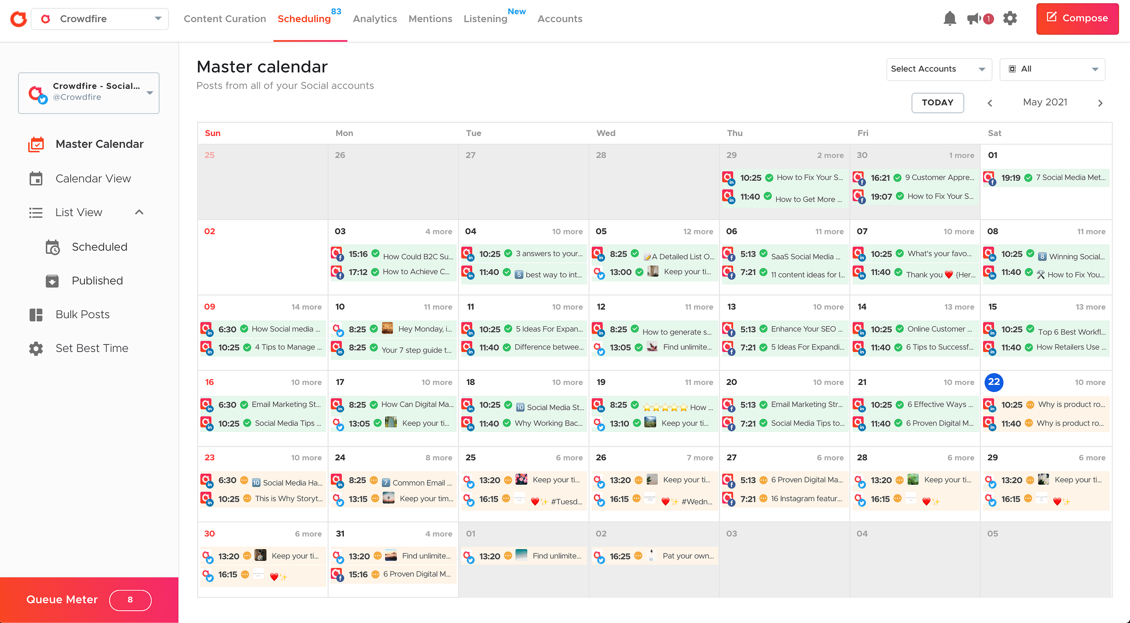Click the Crowdfire logo at top left
This screenshot has width=1130, height=623.
pos(18,19)
